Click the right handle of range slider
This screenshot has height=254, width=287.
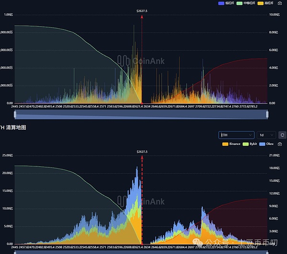[267, 114]
